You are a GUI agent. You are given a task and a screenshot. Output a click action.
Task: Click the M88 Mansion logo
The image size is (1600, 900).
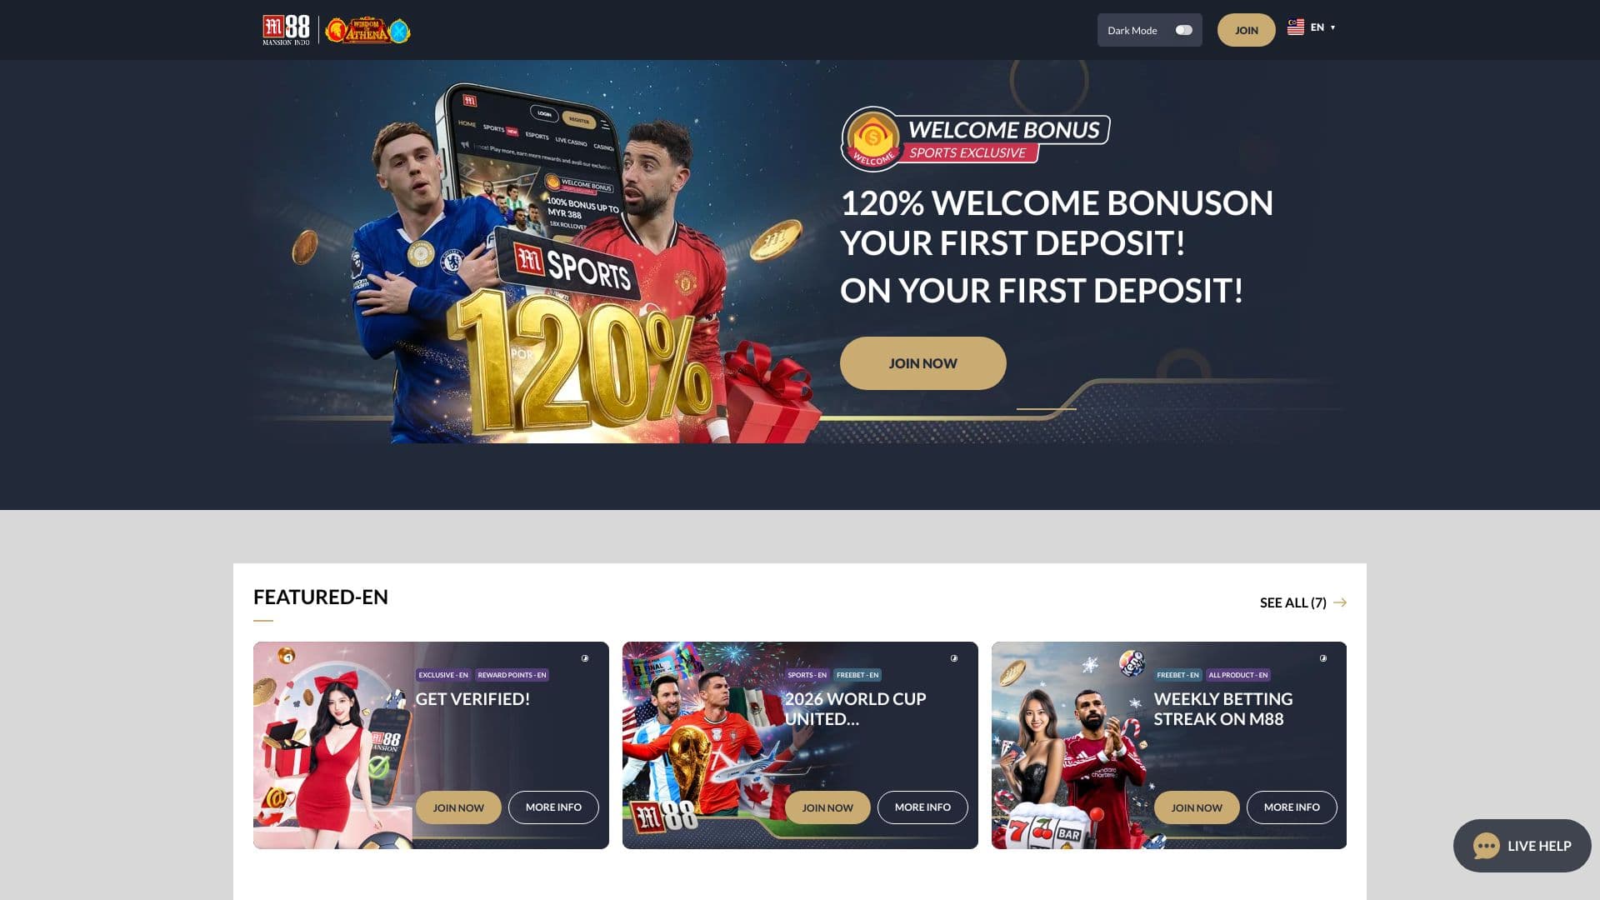[286, 30]
